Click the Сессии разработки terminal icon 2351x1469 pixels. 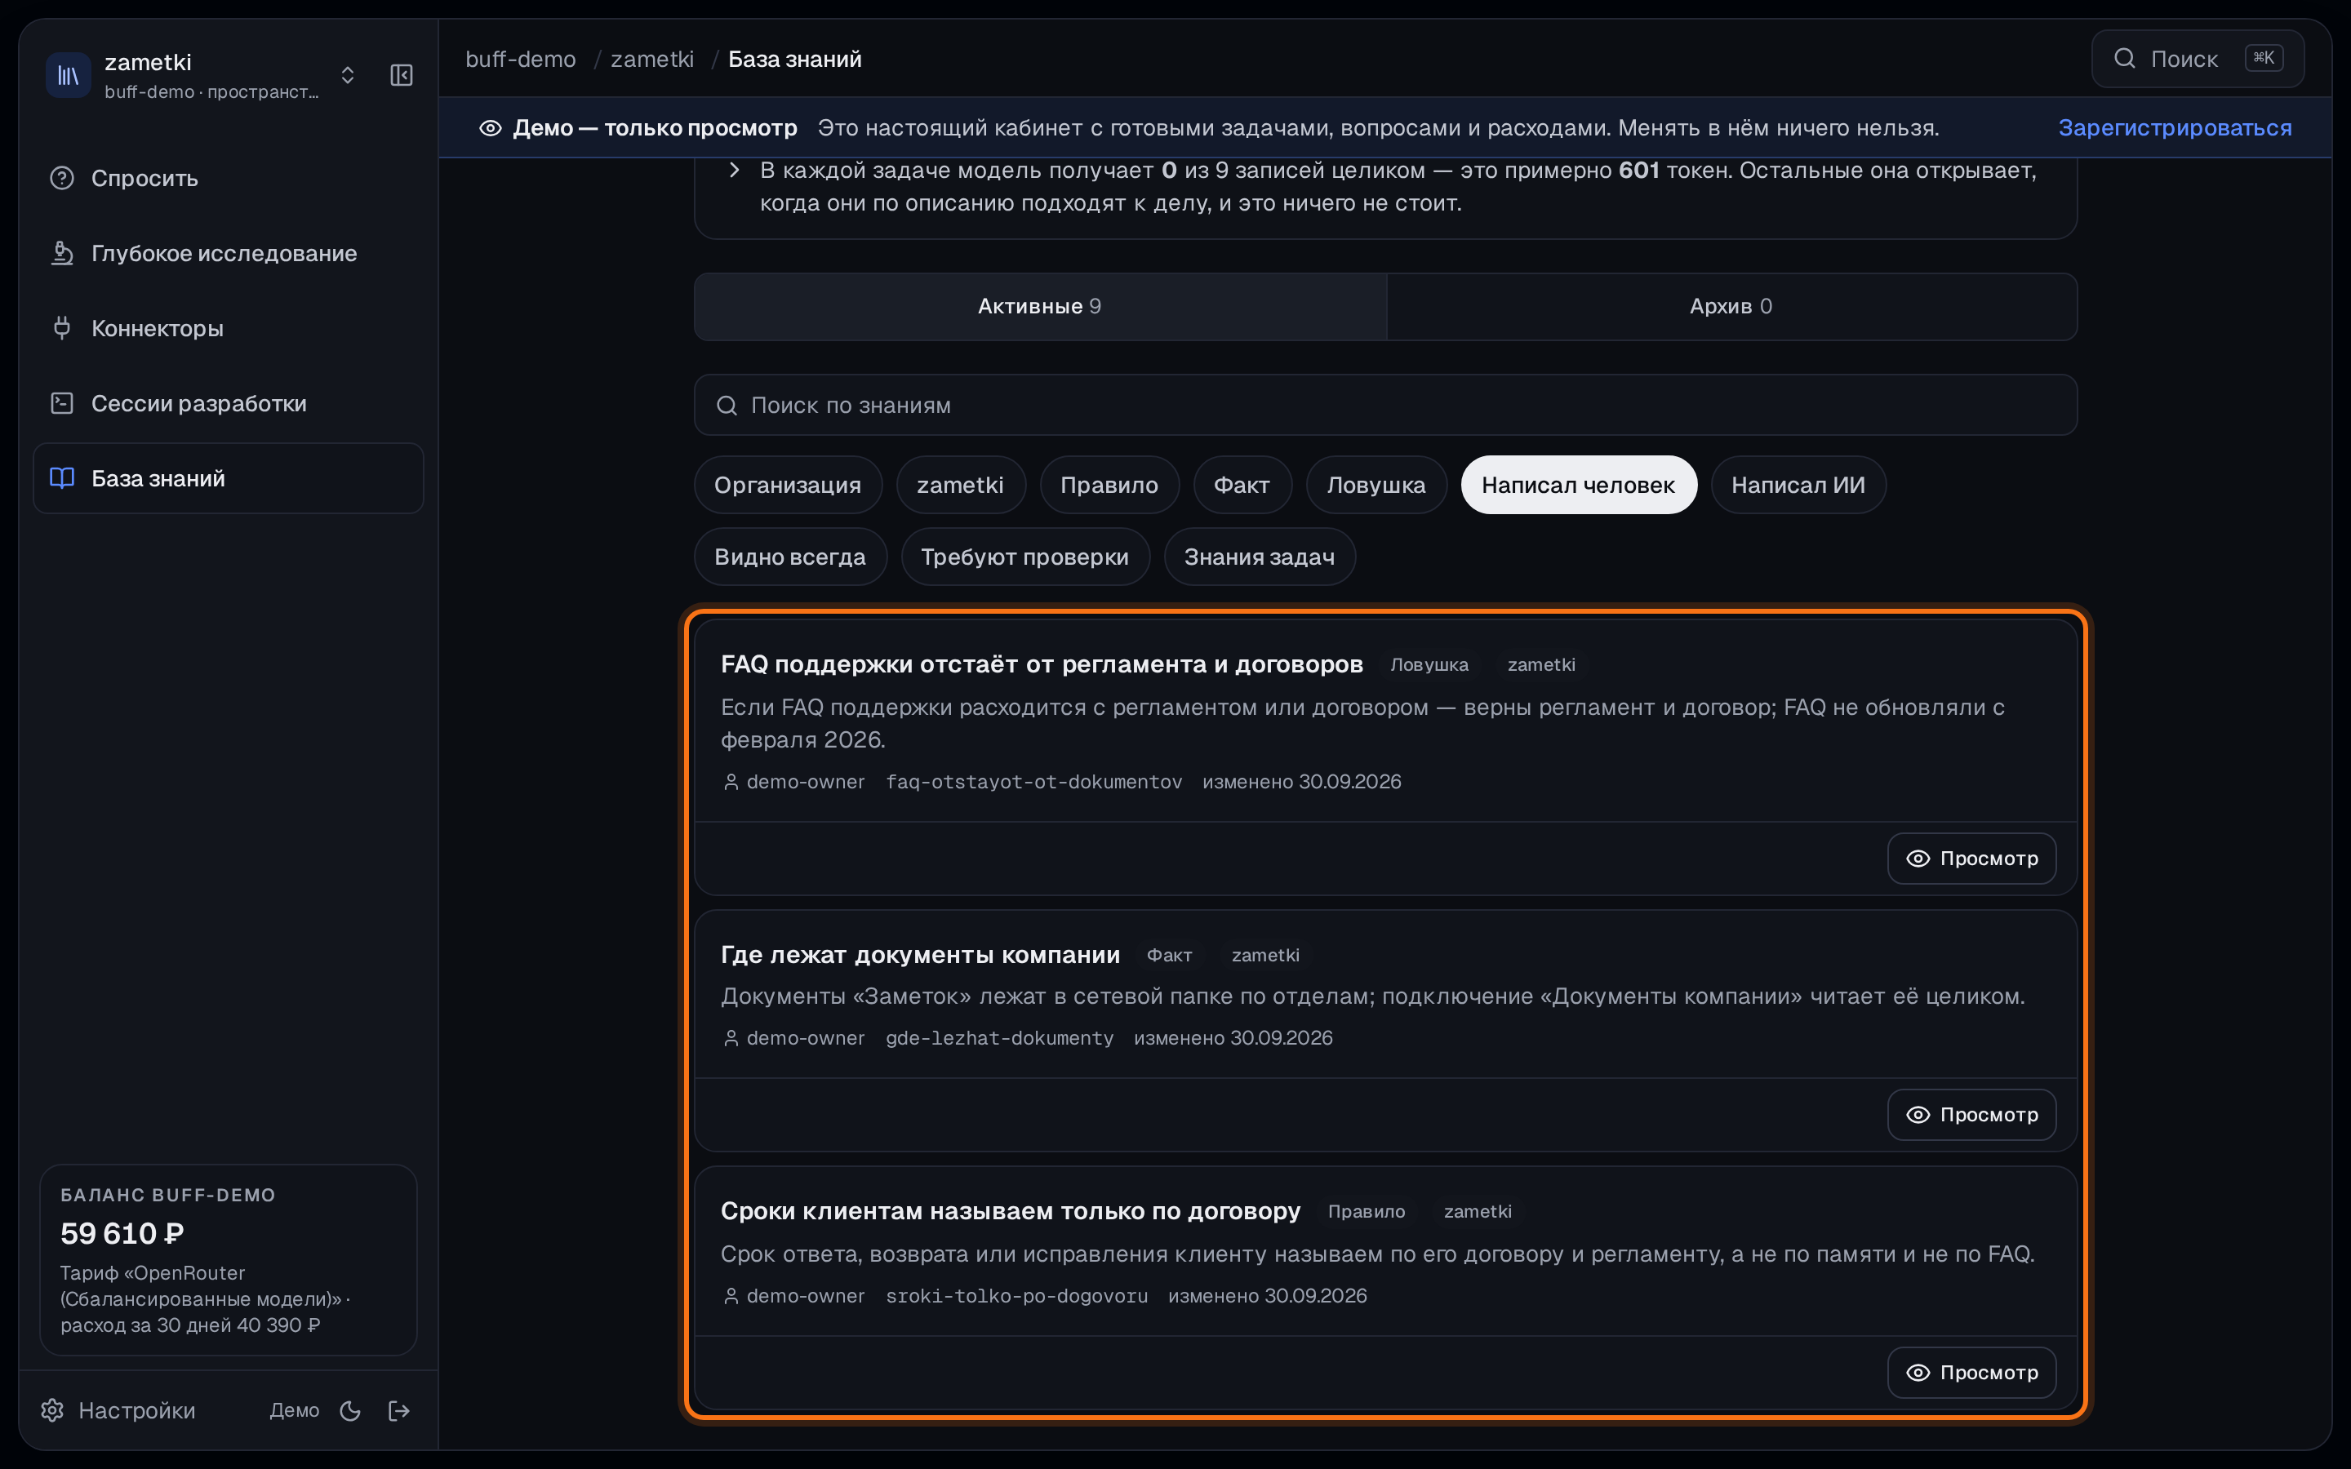[x=62, y=403]
